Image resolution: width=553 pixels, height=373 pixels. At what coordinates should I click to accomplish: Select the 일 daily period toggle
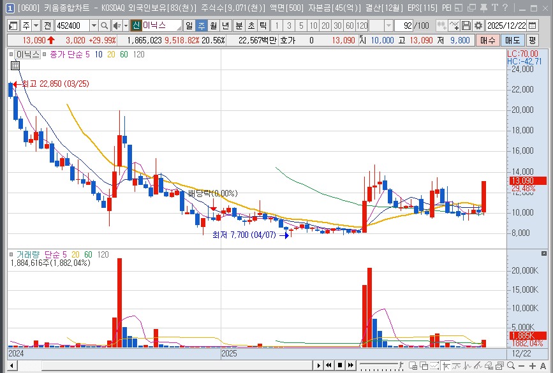pos(189,26)
